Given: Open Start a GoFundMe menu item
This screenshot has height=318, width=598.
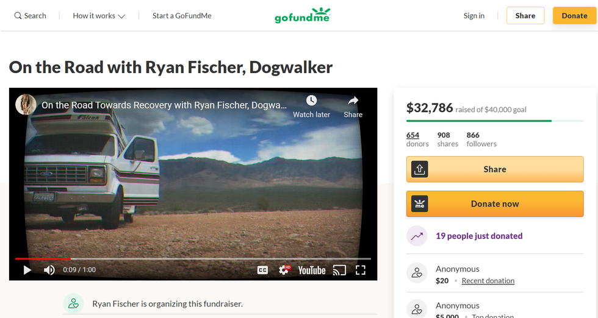Looking at the screenshot, I should click(x=182, y=16).
